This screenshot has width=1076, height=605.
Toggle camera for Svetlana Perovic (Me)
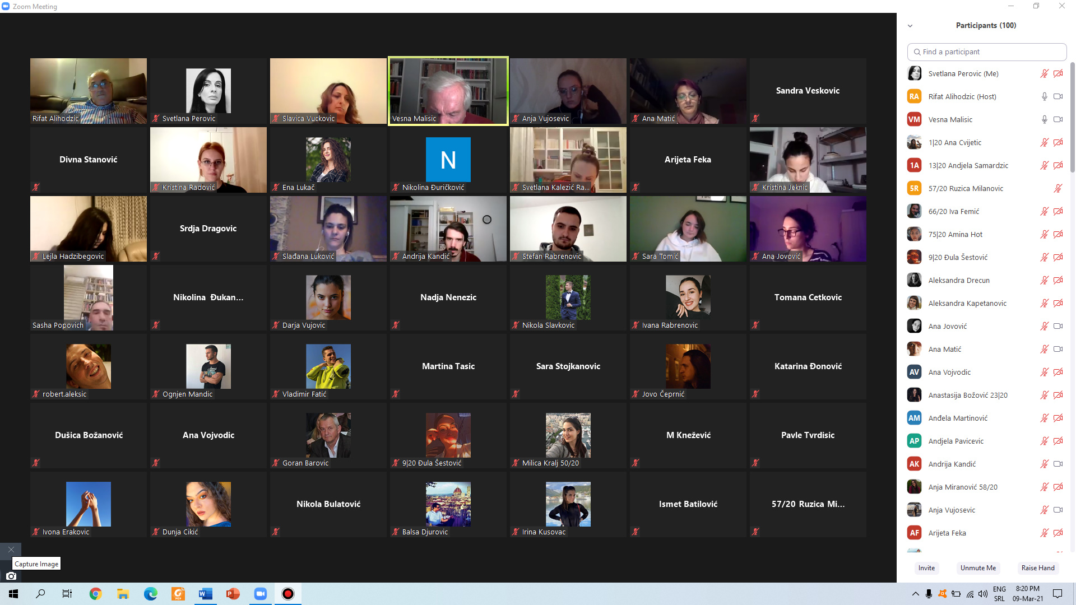pos(1058,73)
